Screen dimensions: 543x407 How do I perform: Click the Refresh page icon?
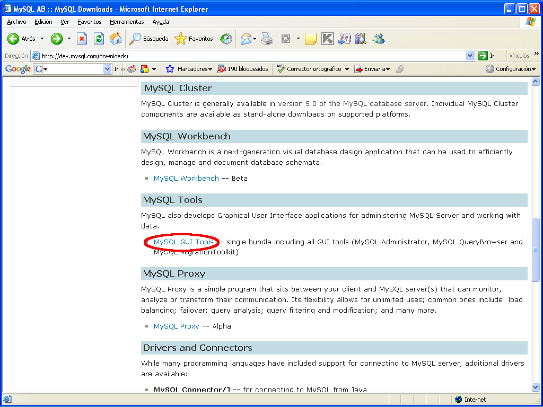click(x=99, y=39)
